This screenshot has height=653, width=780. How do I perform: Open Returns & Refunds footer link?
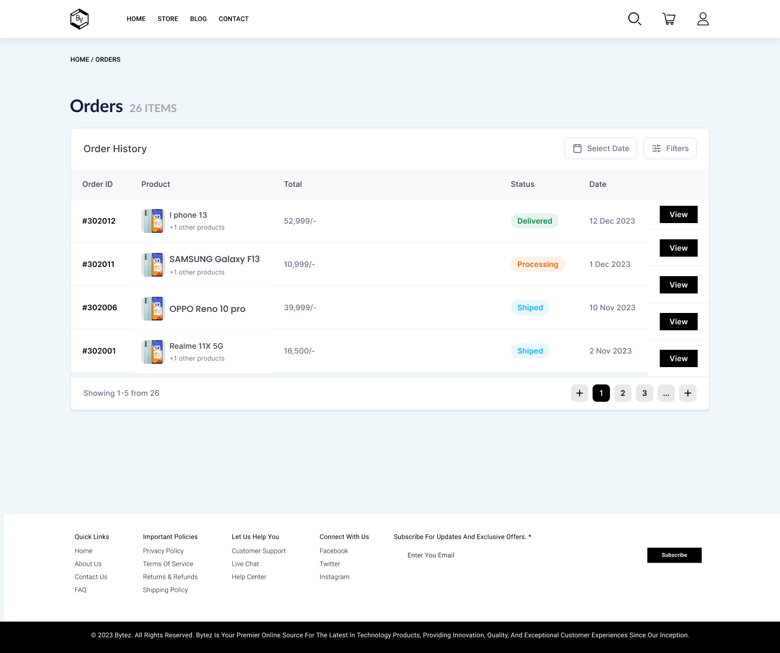[x=170, y=577]
